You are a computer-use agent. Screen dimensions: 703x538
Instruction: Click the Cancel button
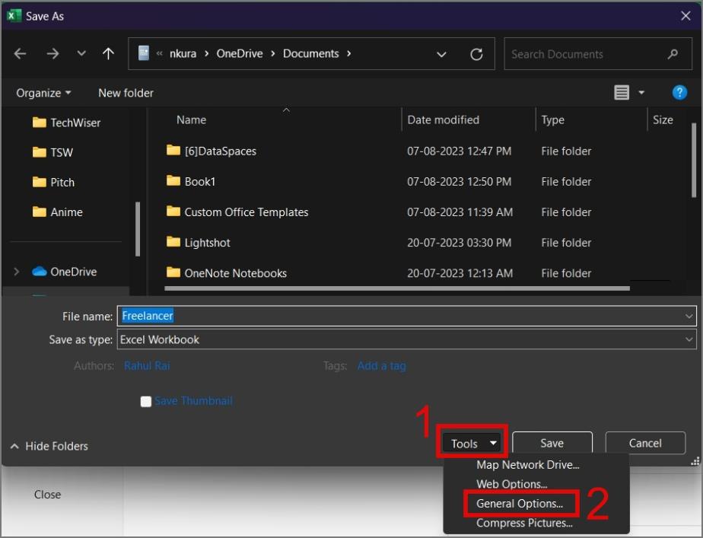tap(644, 443)
